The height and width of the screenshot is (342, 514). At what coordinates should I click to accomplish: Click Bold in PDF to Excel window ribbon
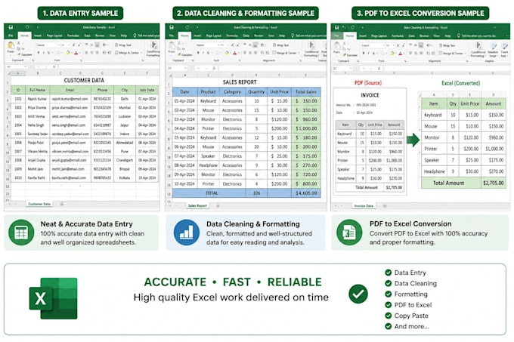(364, 53)
